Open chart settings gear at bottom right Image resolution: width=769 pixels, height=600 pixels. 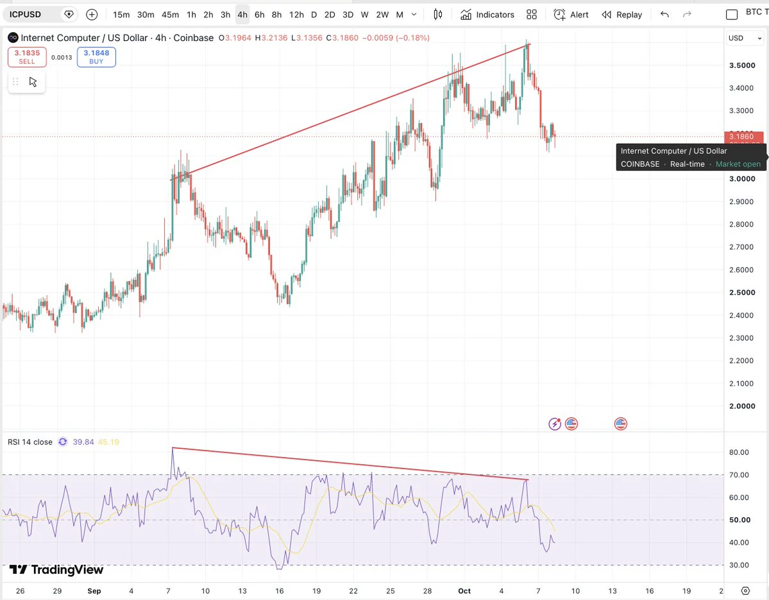point(745,590)
